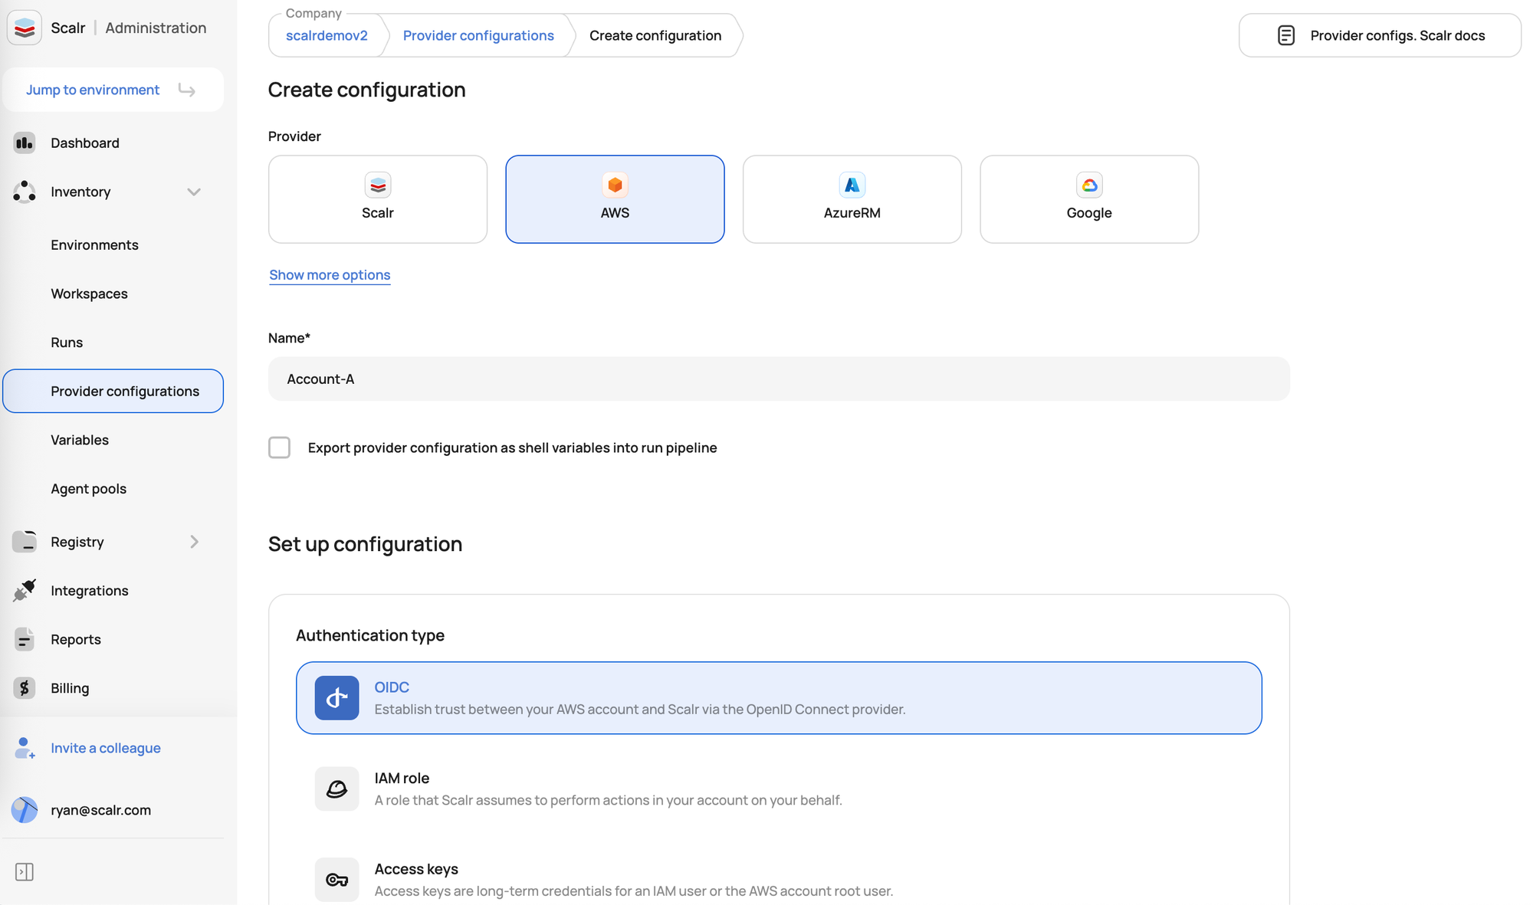Image resolution: width=1533 pixels, height=905 pixels.
Task: Open Provider configs. Scalr docs button
Action: pyautogui.click(x=1380, y=35)
